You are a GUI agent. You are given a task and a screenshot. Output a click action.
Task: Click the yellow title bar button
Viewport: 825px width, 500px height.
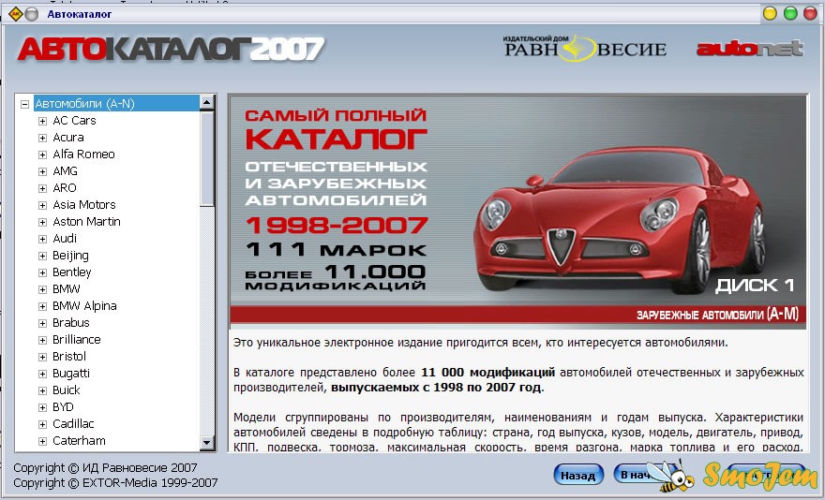point(770,13)
